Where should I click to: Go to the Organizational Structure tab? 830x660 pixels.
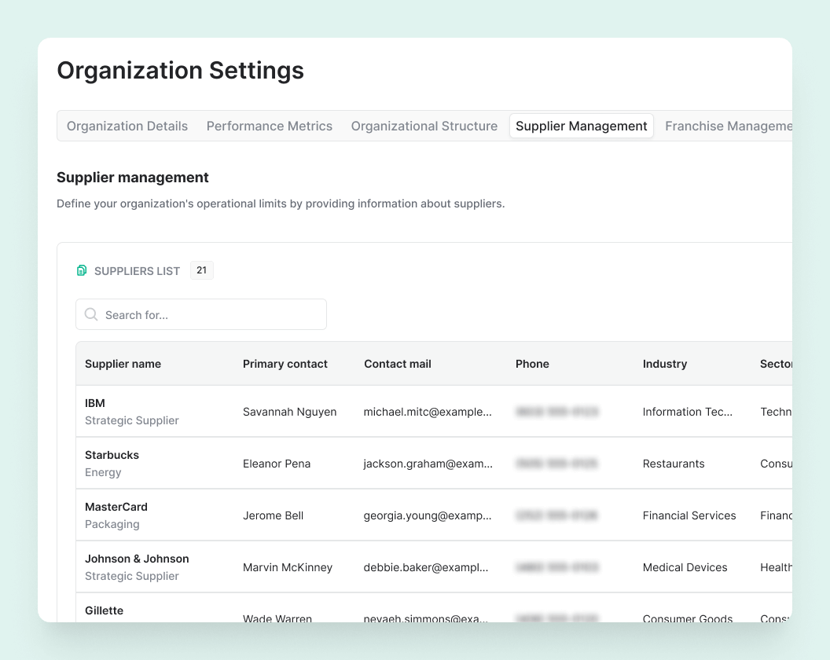[424, 126]
